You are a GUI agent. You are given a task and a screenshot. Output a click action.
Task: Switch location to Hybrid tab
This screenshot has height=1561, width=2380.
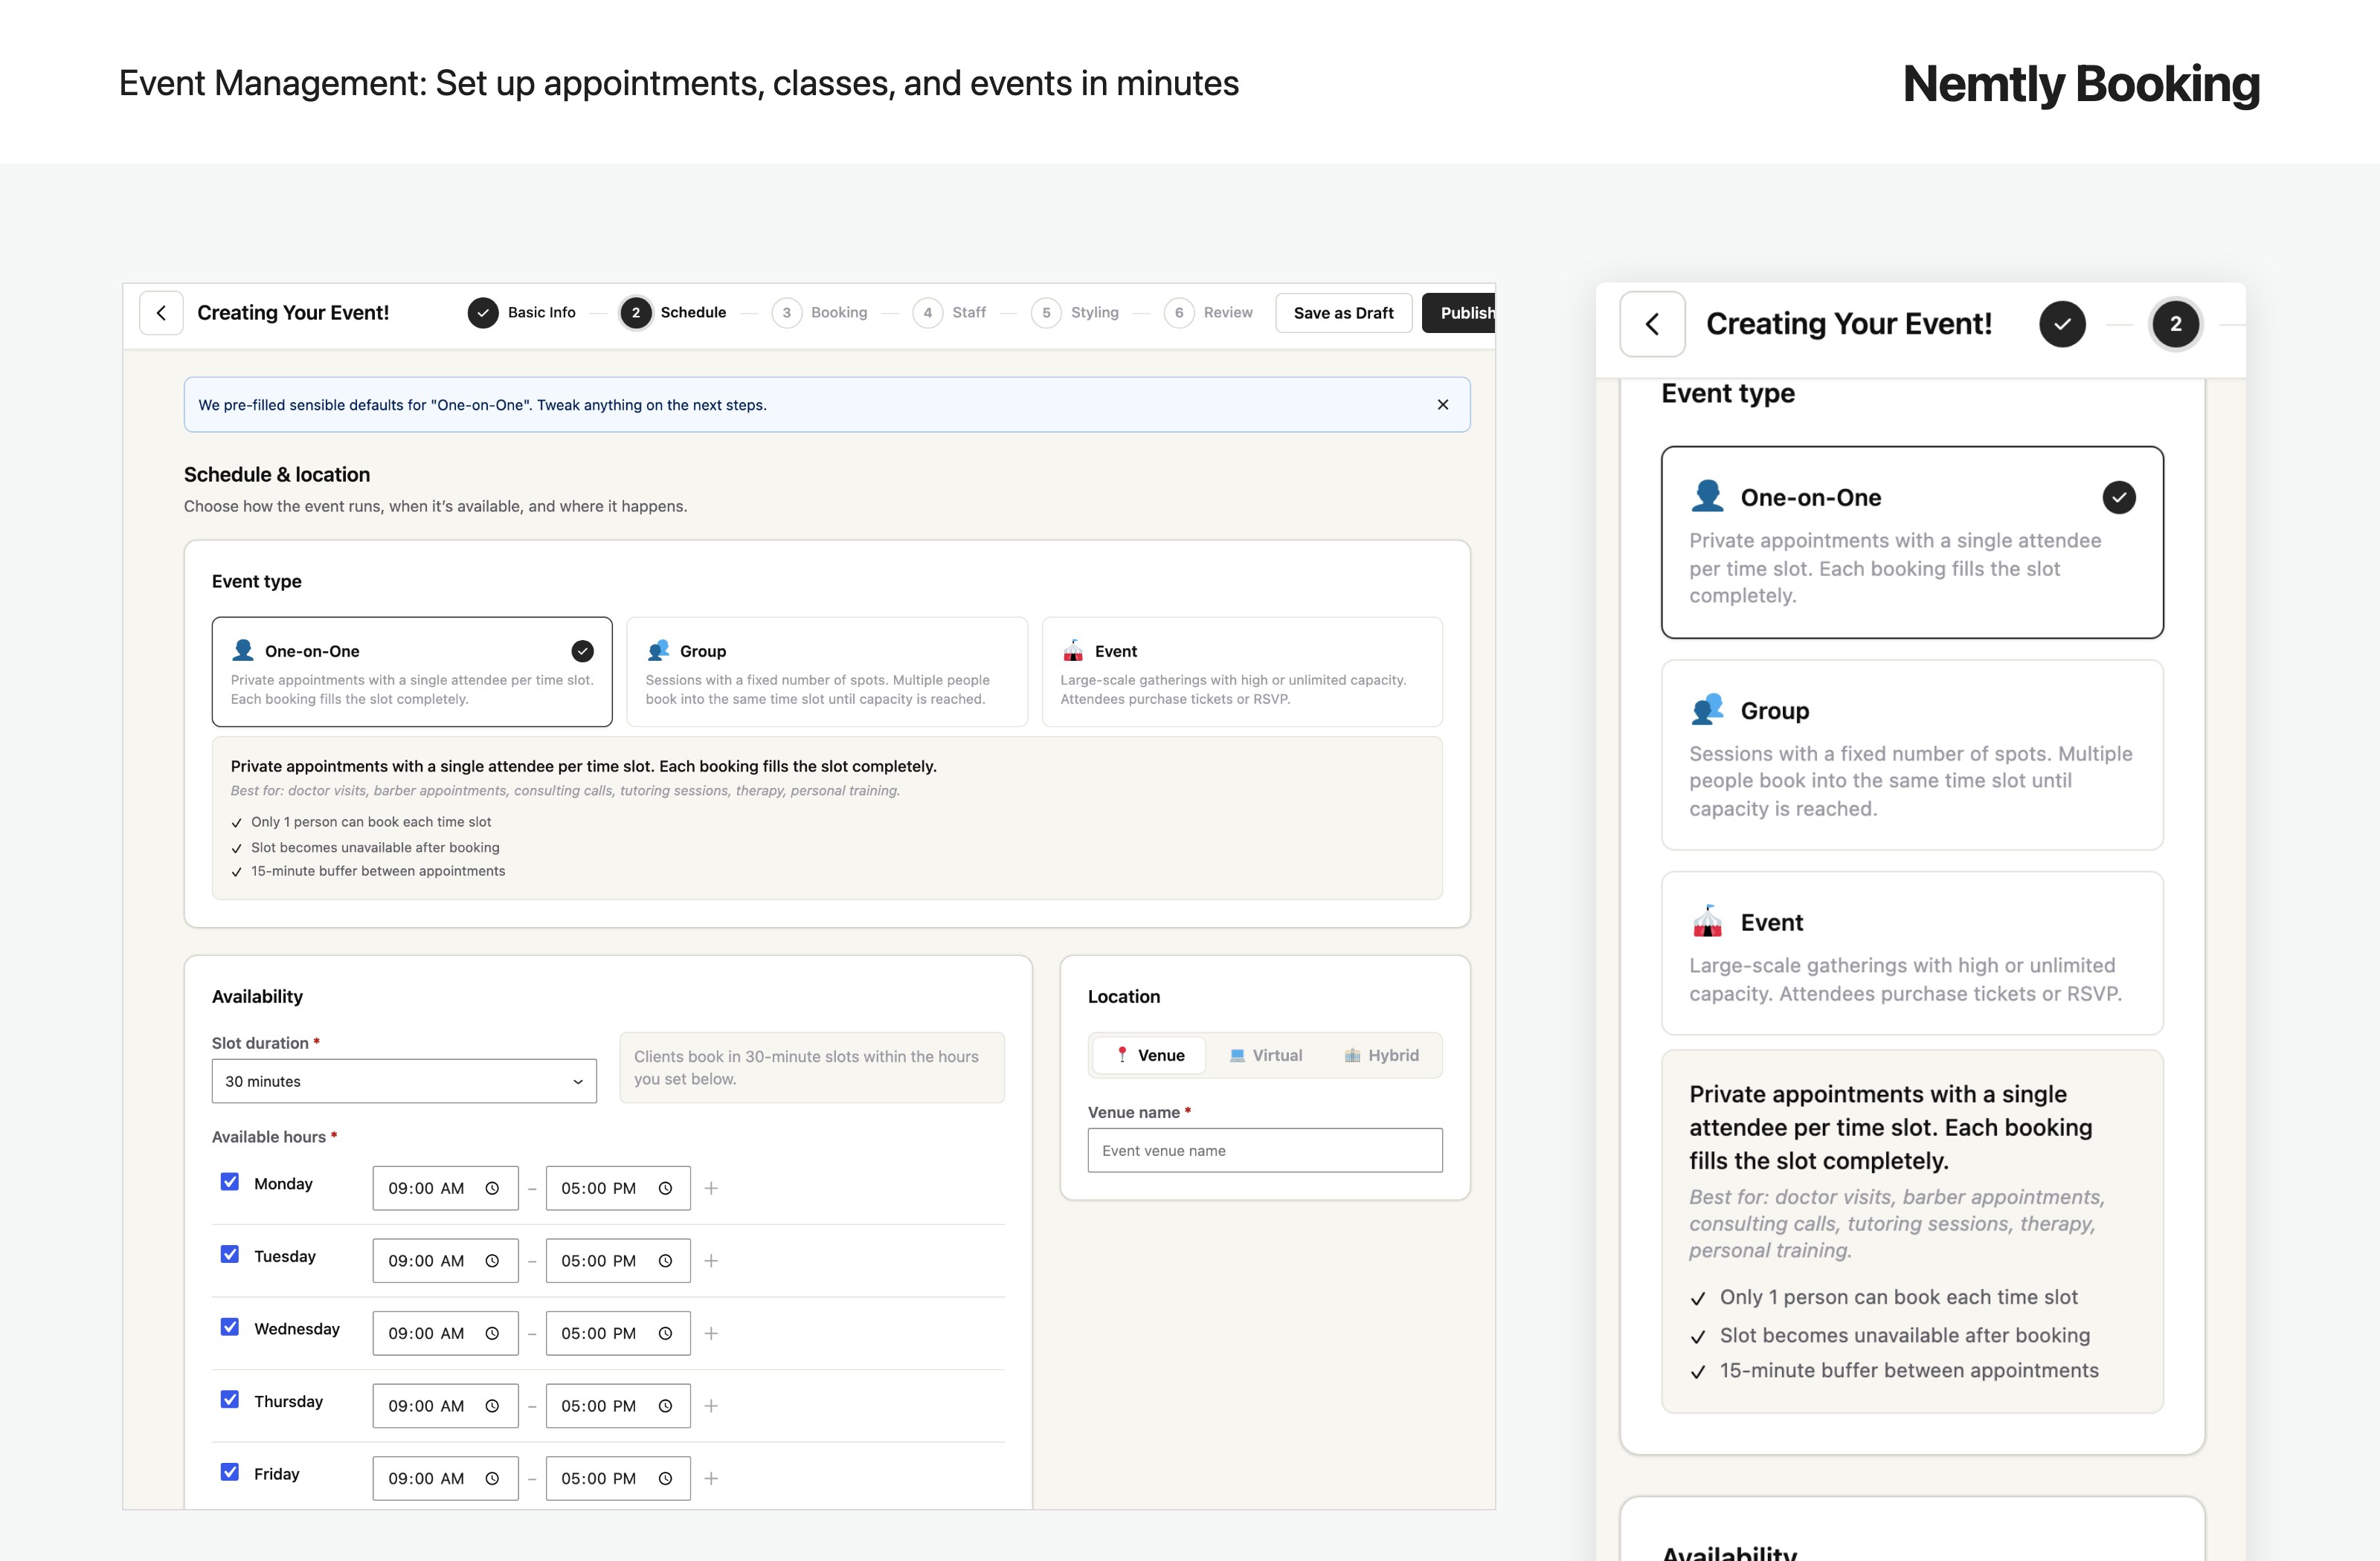point(1381,1056)
